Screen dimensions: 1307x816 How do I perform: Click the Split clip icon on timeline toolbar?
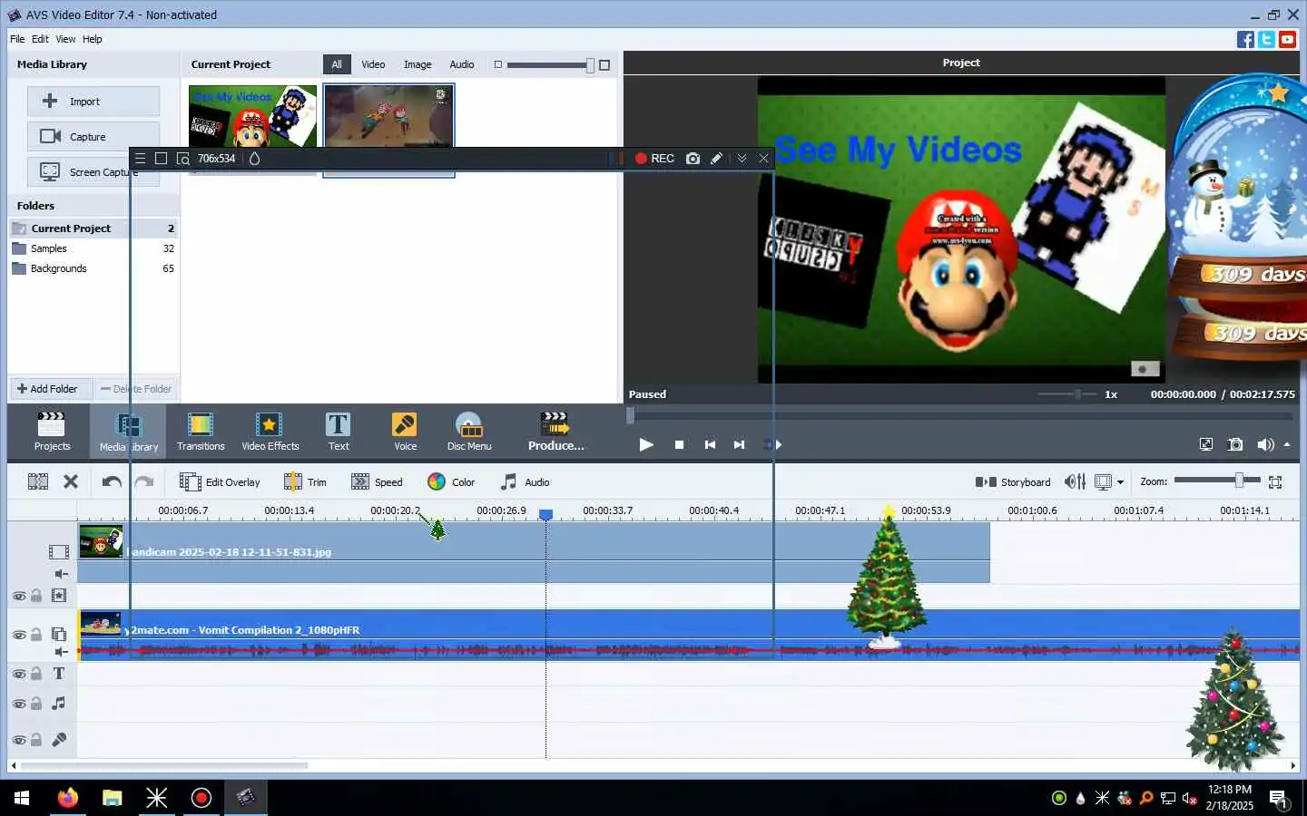tap(38, 481)
